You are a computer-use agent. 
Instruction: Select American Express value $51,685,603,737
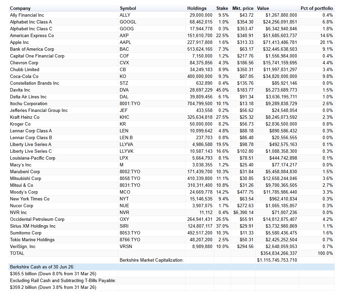pos(277,35)
